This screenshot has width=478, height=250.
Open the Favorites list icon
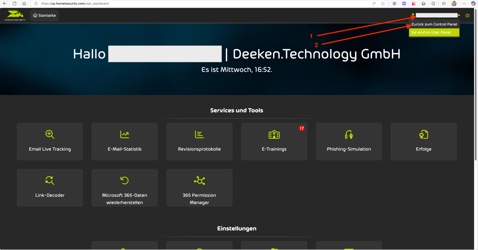tap(444, 3)
